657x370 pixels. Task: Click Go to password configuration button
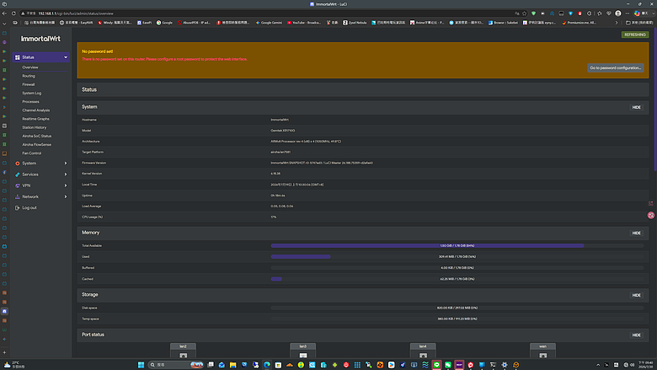[616, 68]
